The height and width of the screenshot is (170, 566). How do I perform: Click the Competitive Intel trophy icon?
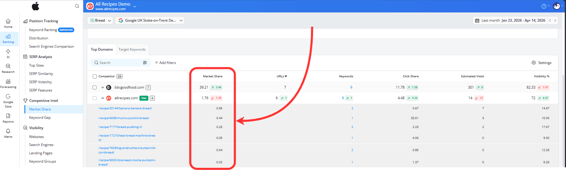(25, 100)
